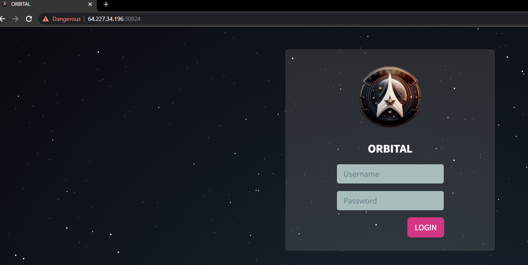Click the browser forward arrow icon
Viewport: 528px width, 265px height.
click(16, 18)
